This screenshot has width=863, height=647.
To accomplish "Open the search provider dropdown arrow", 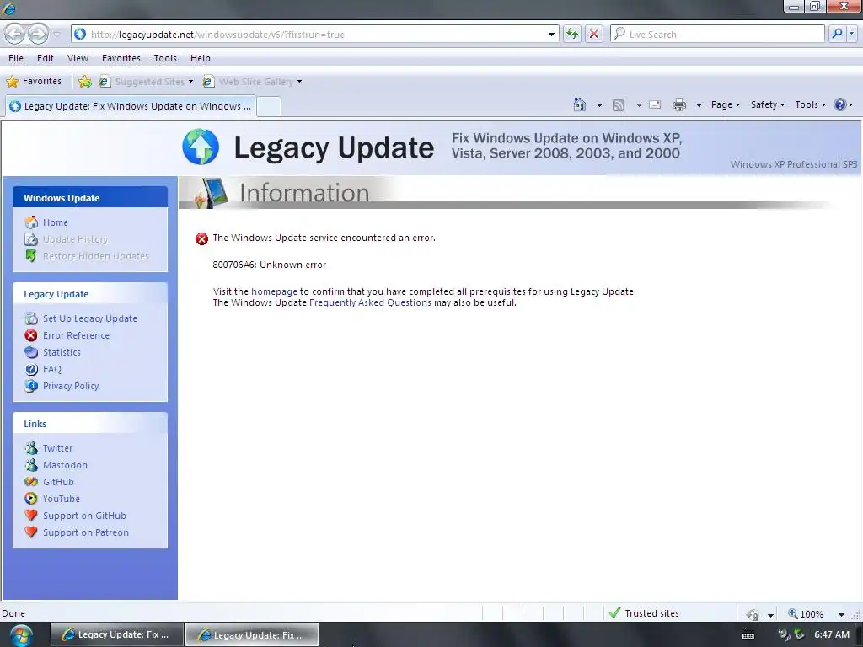I will click(x=851, y=34).
